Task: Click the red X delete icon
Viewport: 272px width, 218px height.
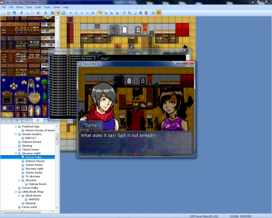Action: point(38,13)
